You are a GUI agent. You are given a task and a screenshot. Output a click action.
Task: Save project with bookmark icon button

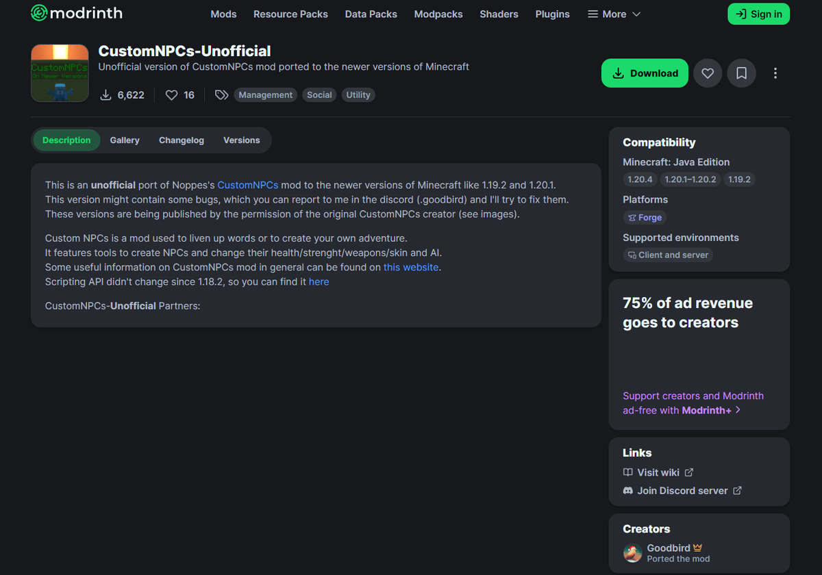pyautogui.click(x=741, y=73)
